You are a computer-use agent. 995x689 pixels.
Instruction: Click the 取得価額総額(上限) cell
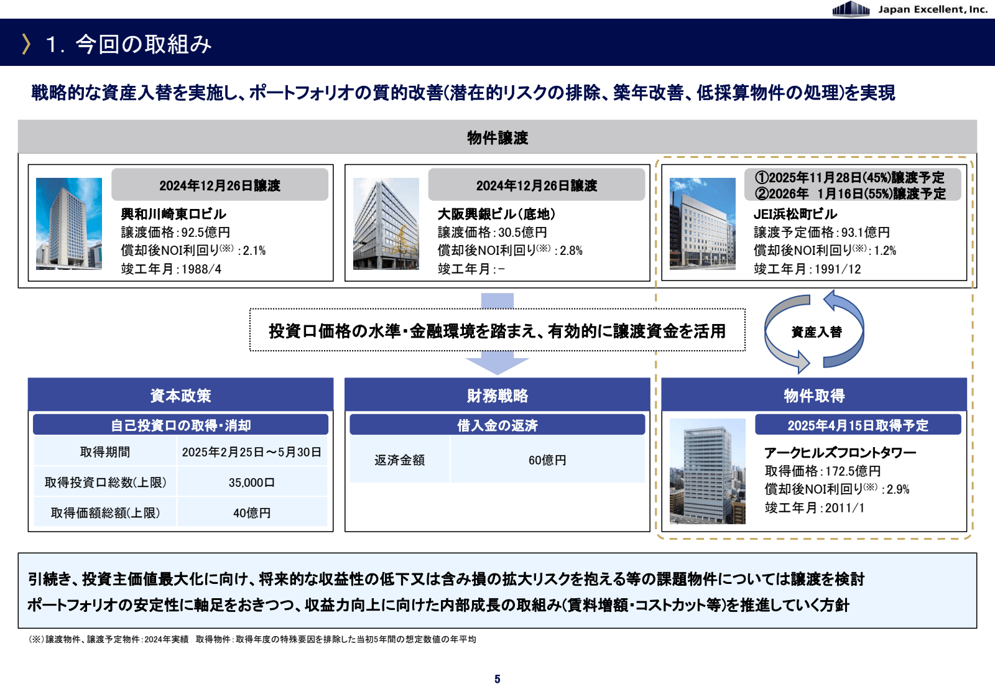105,512
